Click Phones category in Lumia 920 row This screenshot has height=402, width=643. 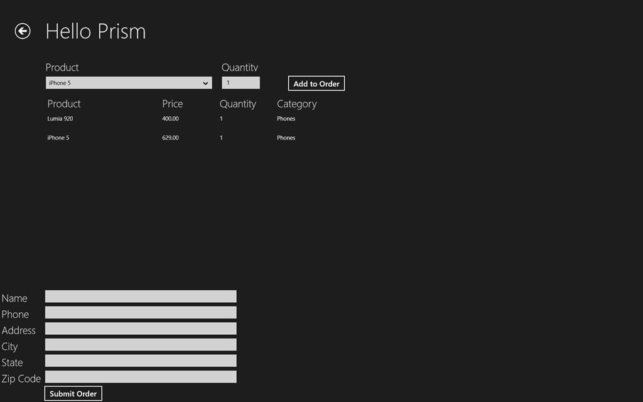click(286, 119)
